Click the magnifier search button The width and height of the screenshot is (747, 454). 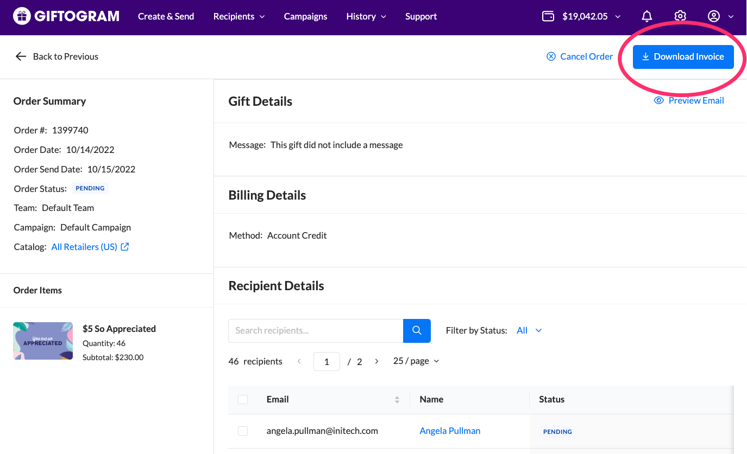(417, 330)
